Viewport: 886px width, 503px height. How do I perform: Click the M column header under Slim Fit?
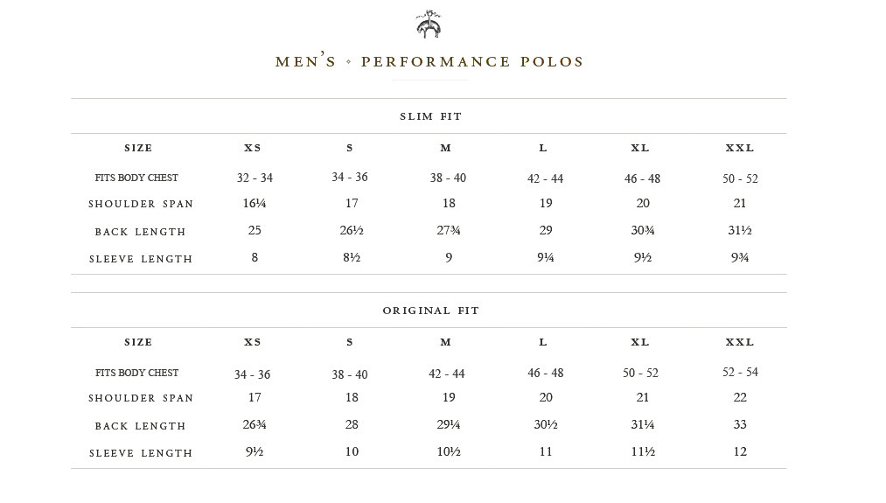click(446, 149)
